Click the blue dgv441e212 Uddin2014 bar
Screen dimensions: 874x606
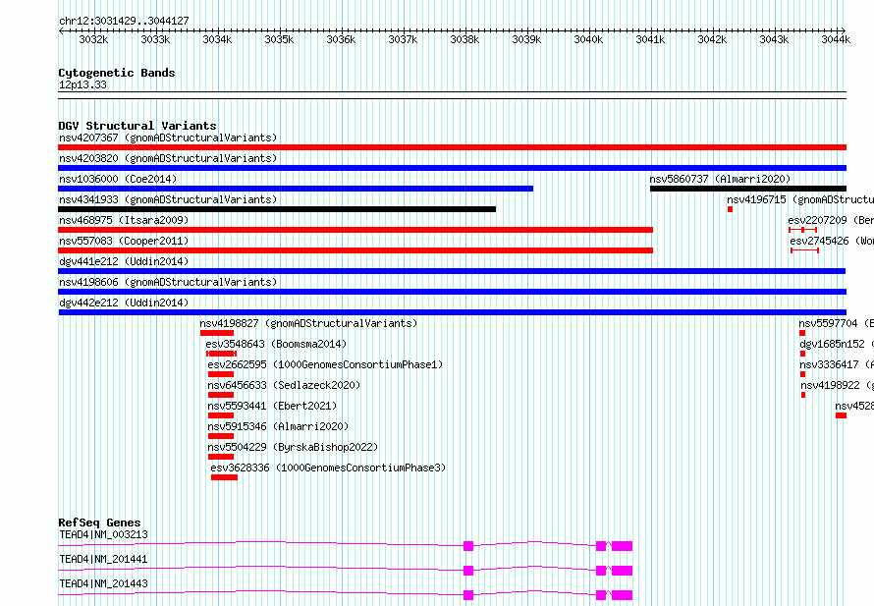coord(452,271)
